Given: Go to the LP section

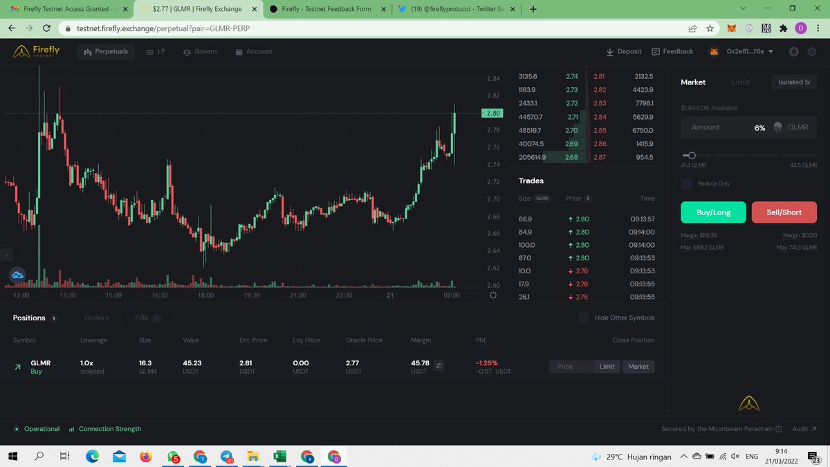Looking at the screenshot, I should point(156,51).
